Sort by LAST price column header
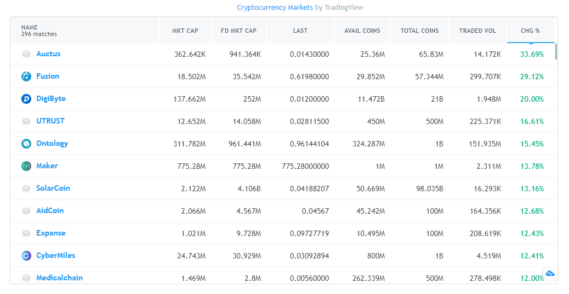Screen dimensions: 569x294 click(x=300, y=31)
